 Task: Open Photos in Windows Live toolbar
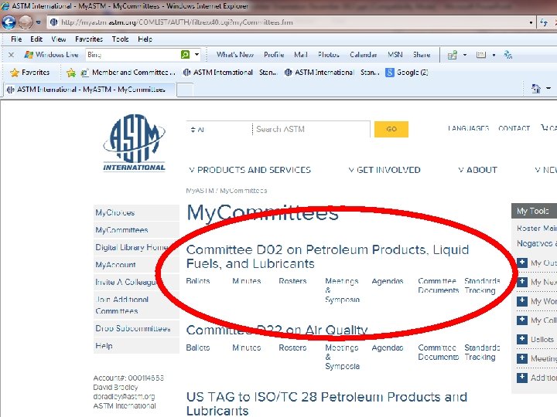point(329,55)
